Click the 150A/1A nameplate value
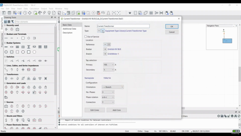 pyautogui.click(x=107, y=78)
